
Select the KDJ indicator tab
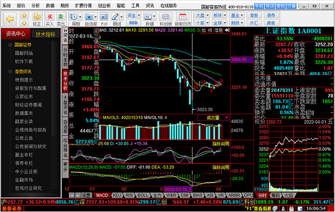click(117, 195)
